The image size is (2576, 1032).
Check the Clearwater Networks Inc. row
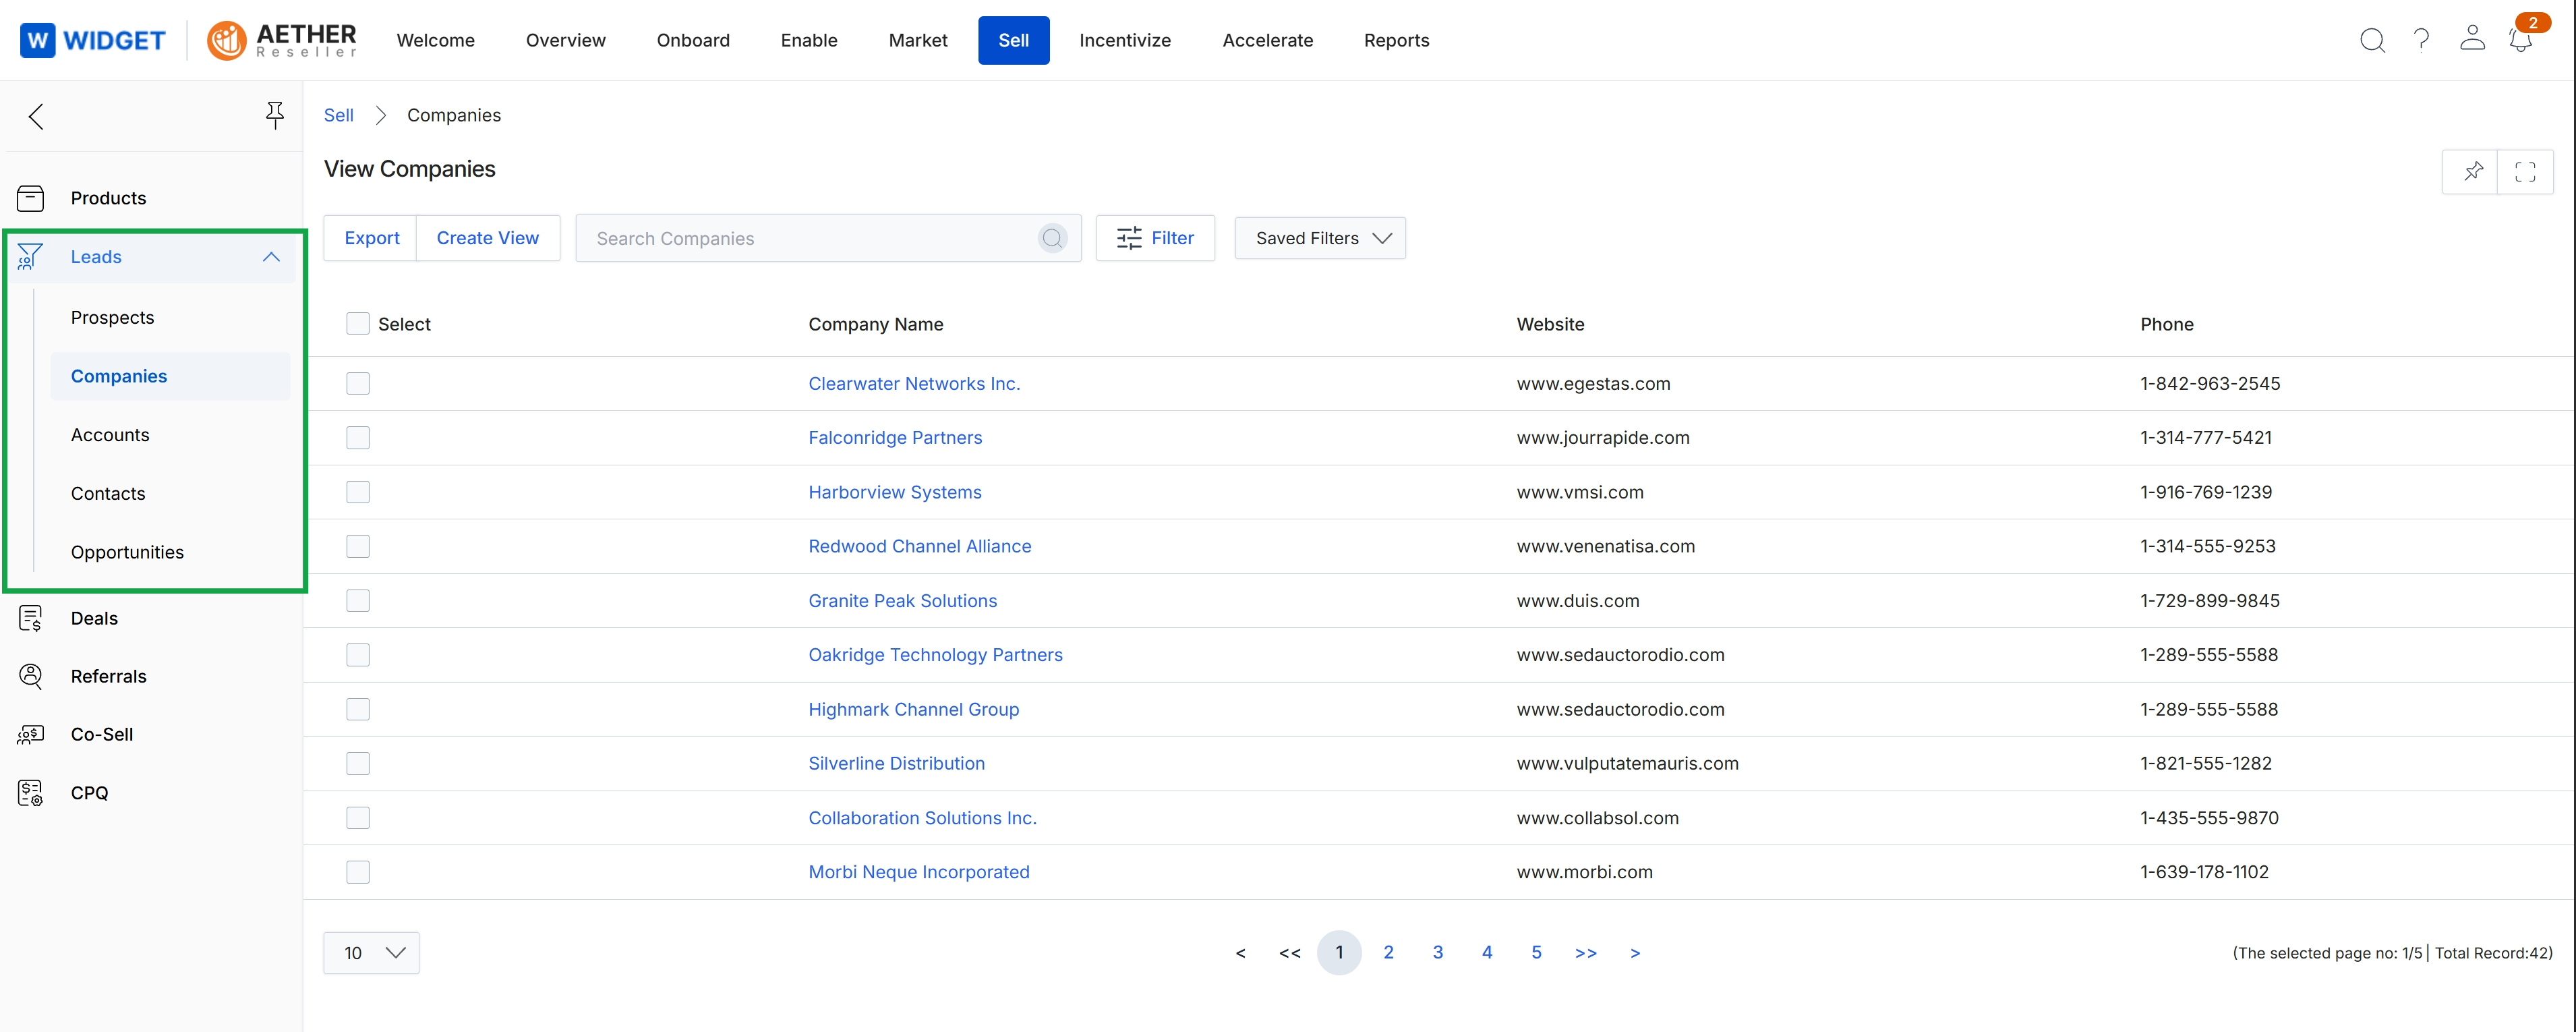(x=358, y=384)
